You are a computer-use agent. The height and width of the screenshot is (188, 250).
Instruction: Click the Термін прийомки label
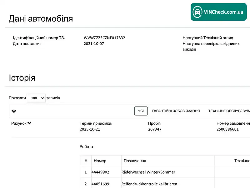tap(96, 123)
